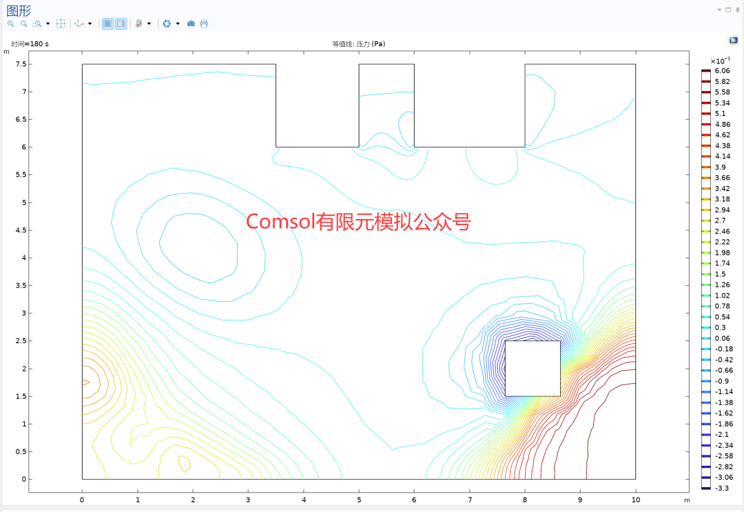Maximize the graphics window panel

pyautogui.click(x=728, y=10)
